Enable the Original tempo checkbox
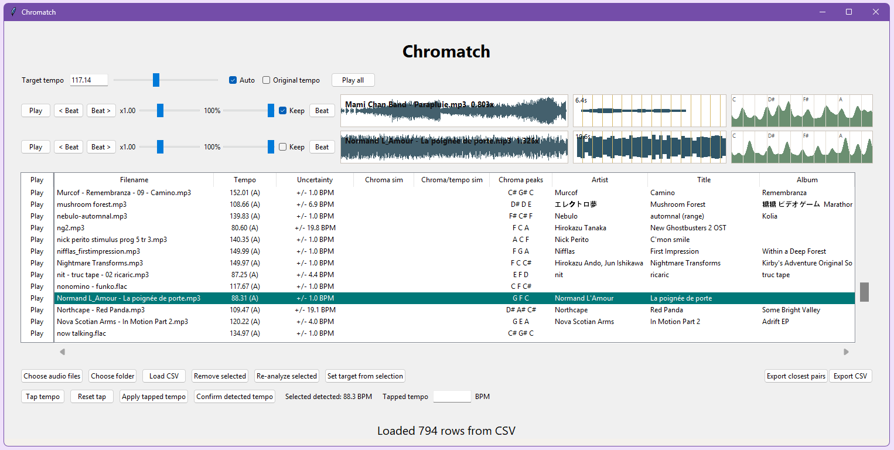894x450 pixels. click(x=266, y=80)
